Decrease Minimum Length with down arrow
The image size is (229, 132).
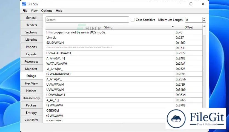pyautogui.click(x=204, y=21)
